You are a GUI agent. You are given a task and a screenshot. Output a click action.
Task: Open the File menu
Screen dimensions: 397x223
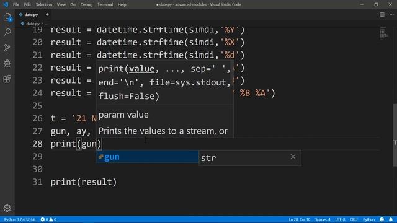coord(16,4)
